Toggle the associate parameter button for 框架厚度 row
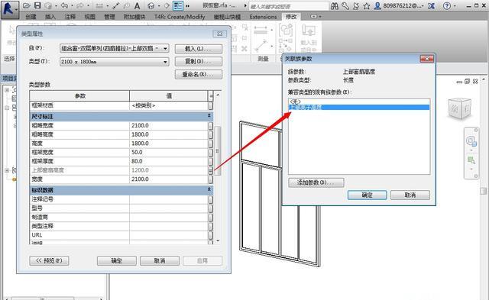 click(211, 161)
